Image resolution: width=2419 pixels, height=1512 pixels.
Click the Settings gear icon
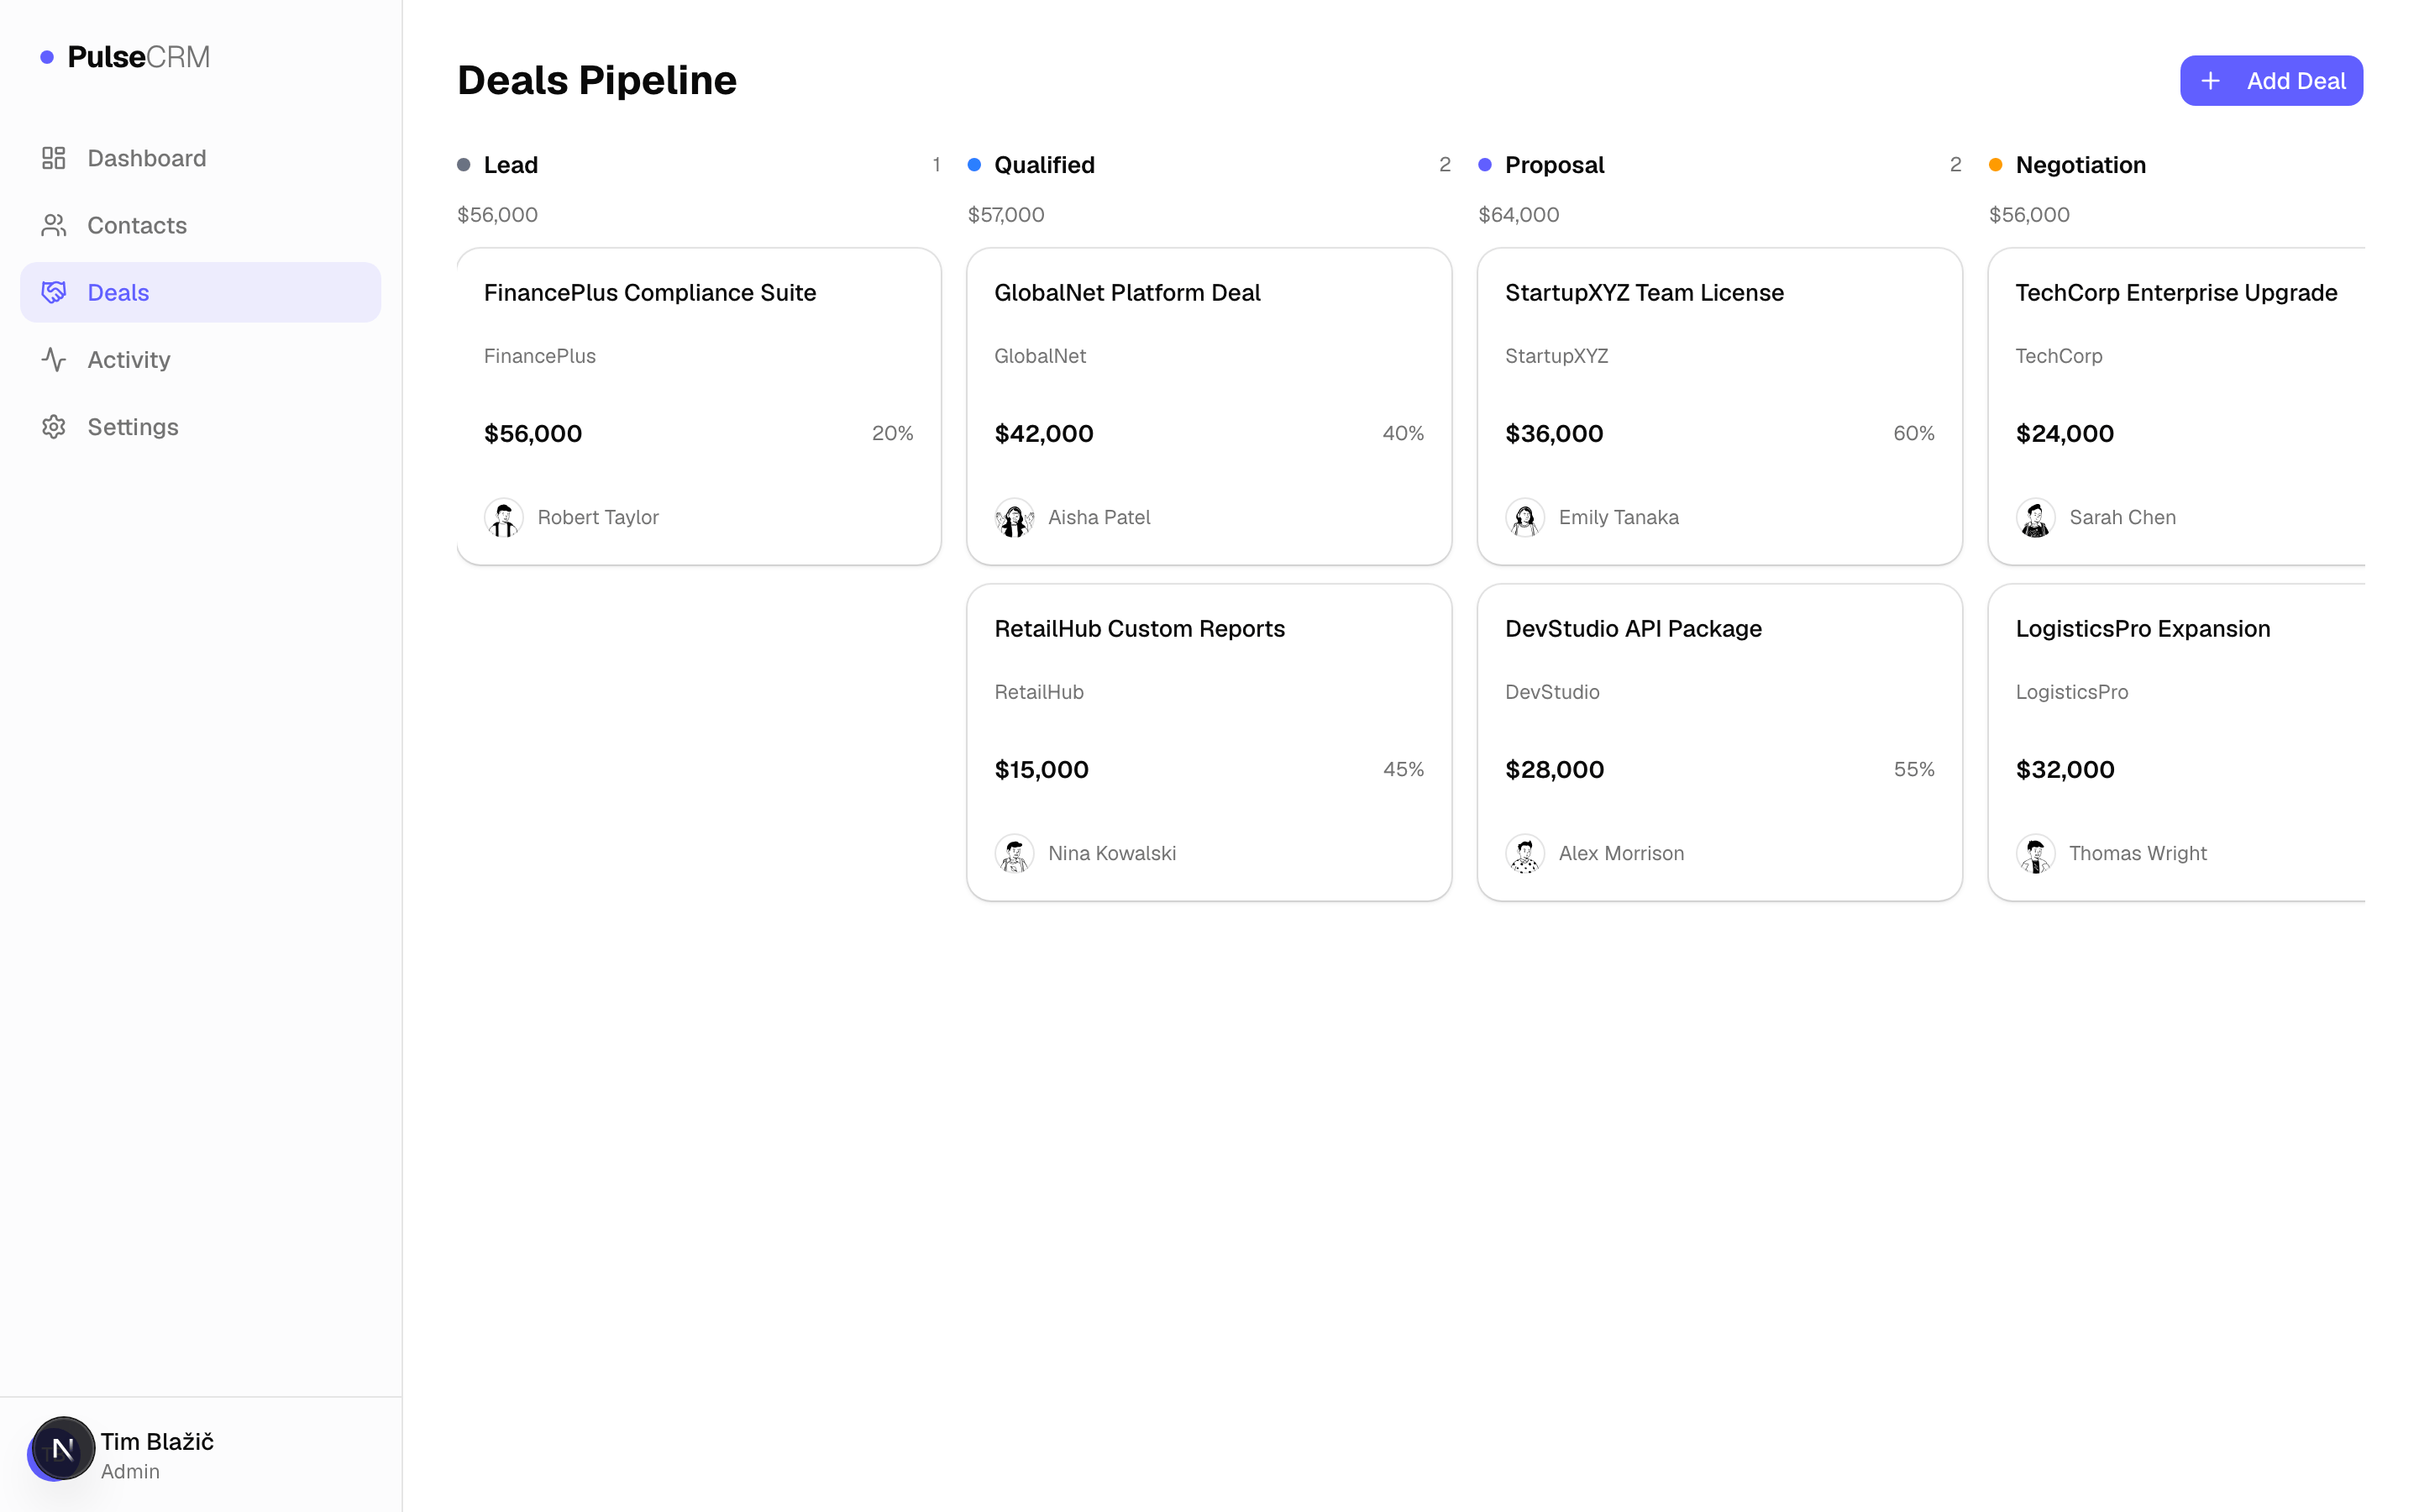54,426
